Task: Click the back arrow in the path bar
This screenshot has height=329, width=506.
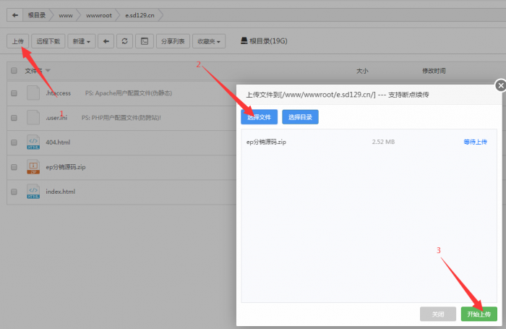Action: pos(16,14)
